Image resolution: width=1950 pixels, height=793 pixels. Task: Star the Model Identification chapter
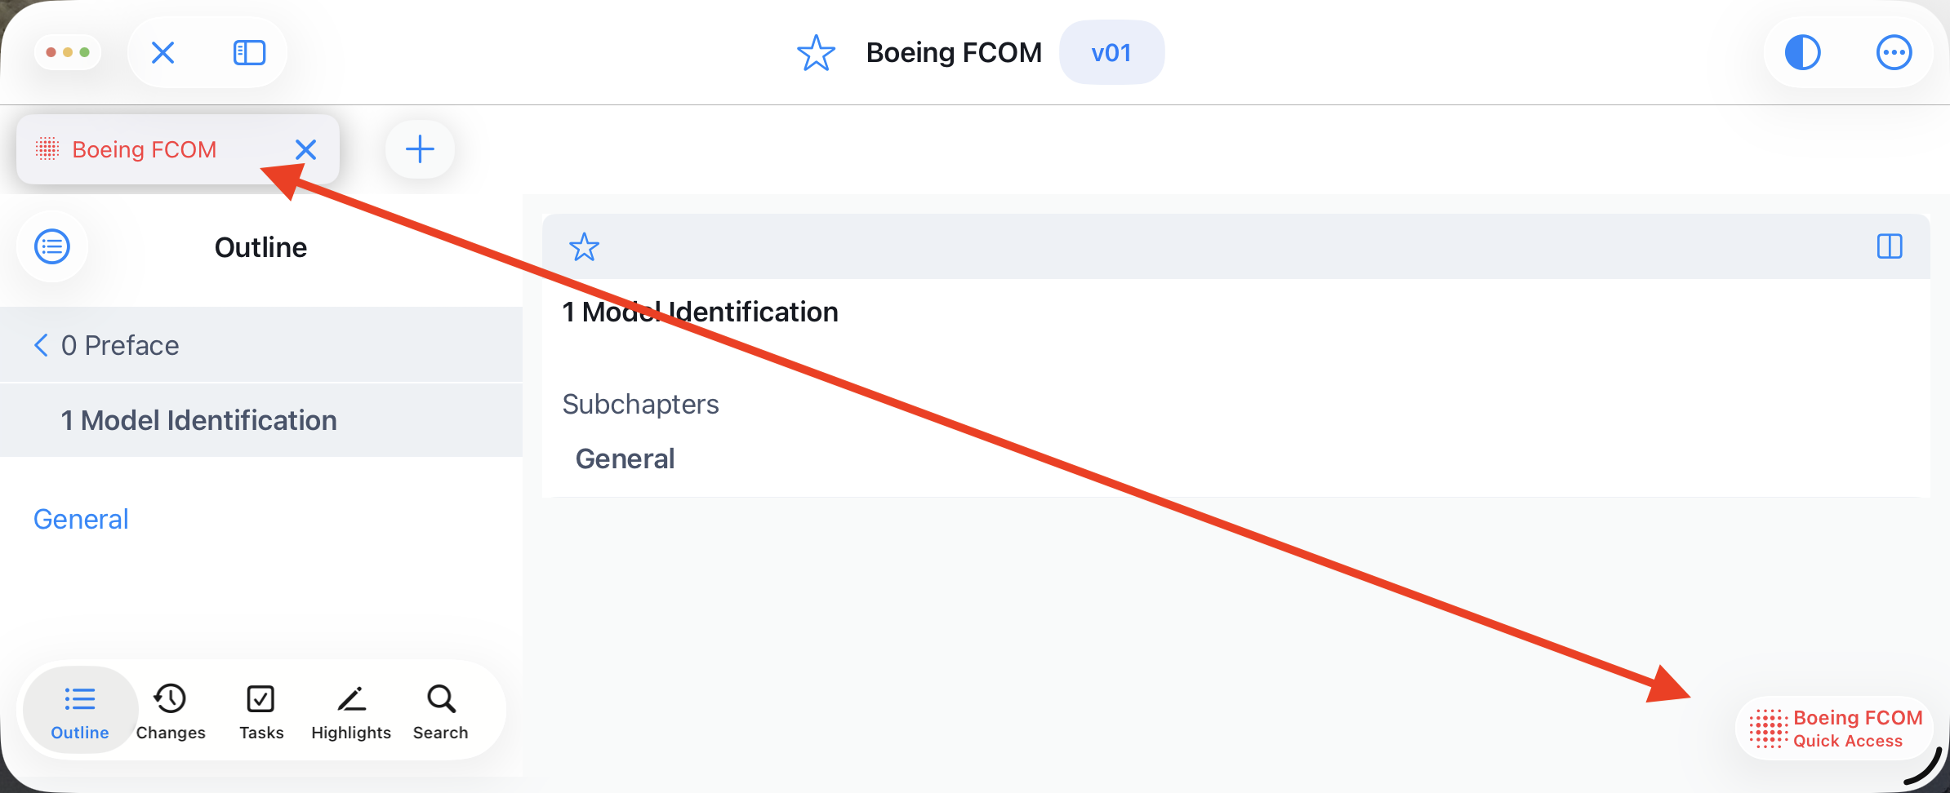tap(584, 247)
